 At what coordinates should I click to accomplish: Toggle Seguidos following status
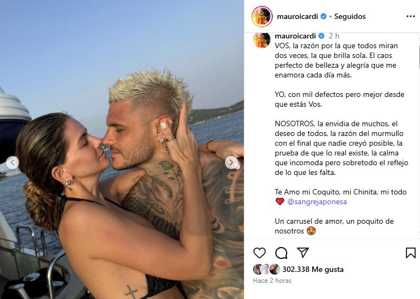click(x=350, y=16)
